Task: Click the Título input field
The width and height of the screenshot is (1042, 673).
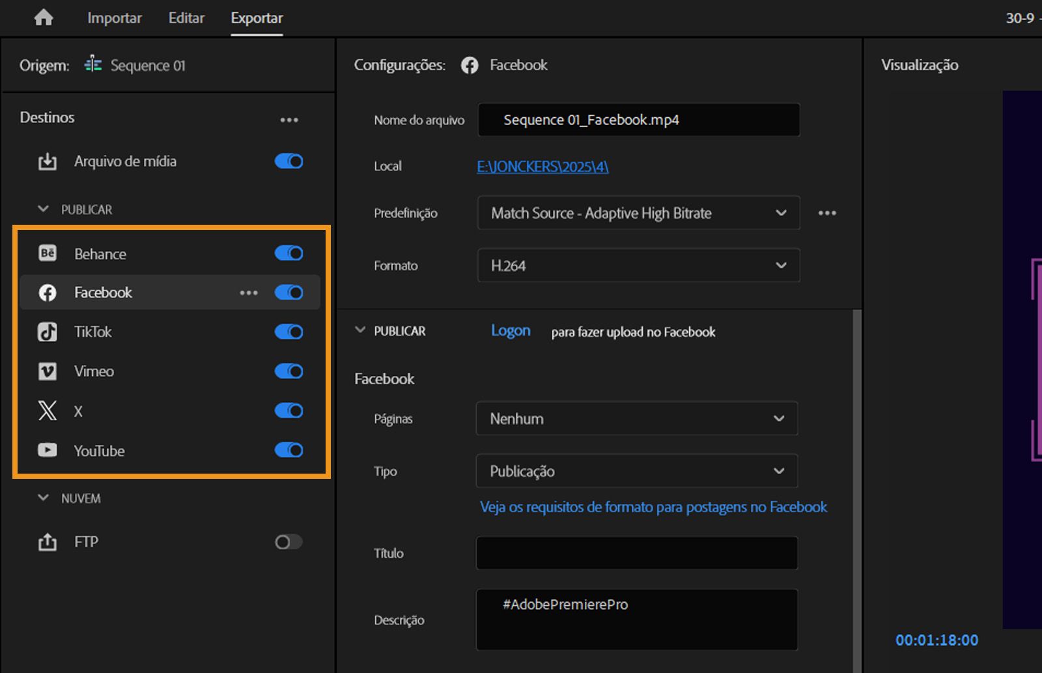Action: click(637, 552)
